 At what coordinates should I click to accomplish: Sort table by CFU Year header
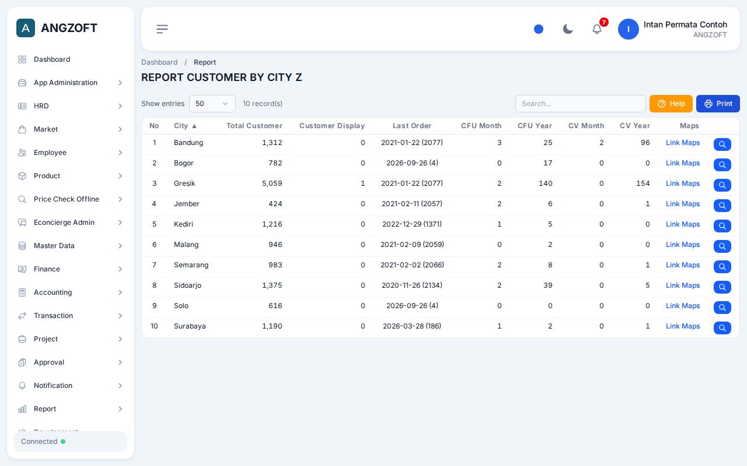535,126
